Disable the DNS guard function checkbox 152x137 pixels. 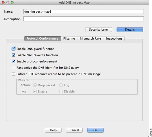[14, 49]
